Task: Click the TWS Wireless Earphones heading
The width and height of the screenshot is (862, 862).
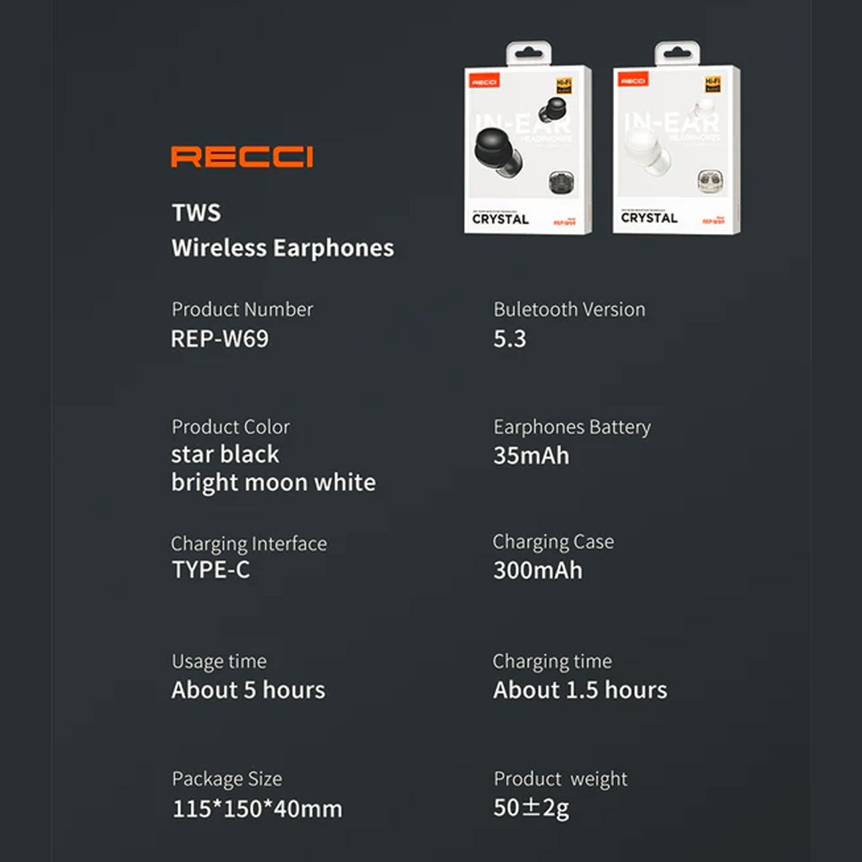Action: [282, 230]
